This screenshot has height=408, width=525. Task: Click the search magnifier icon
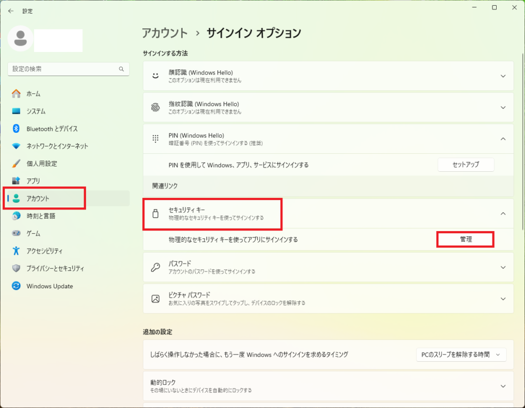[x=121, y=69]
